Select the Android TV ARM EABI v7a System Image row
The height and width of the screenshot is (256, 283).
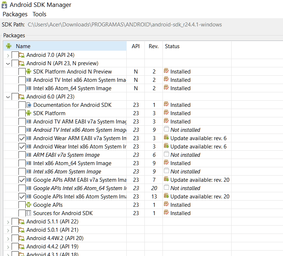[x=117, y=122]
